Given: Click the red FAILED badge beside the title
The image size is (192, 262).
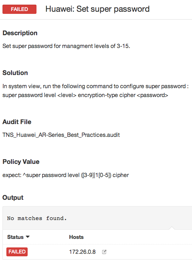Looking at the screenshot, I should (19, 9).
